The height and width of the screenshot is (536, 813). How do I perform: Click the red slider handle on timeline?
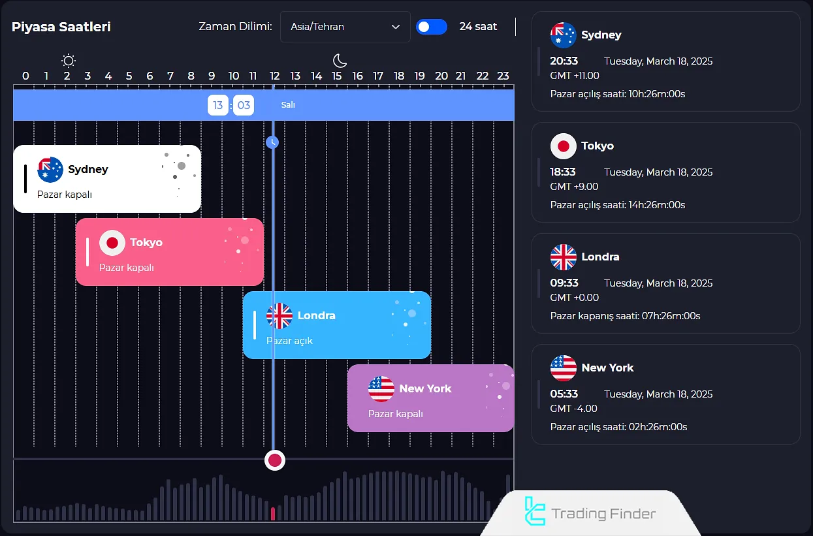coord(275,460)
